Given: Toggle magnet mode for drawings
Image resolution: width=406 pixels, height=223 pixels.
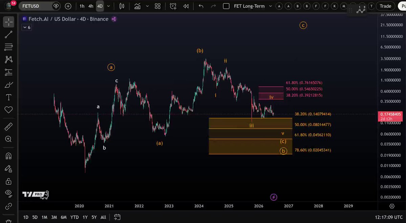Looking at the screenshot, I should click(8, 156).
